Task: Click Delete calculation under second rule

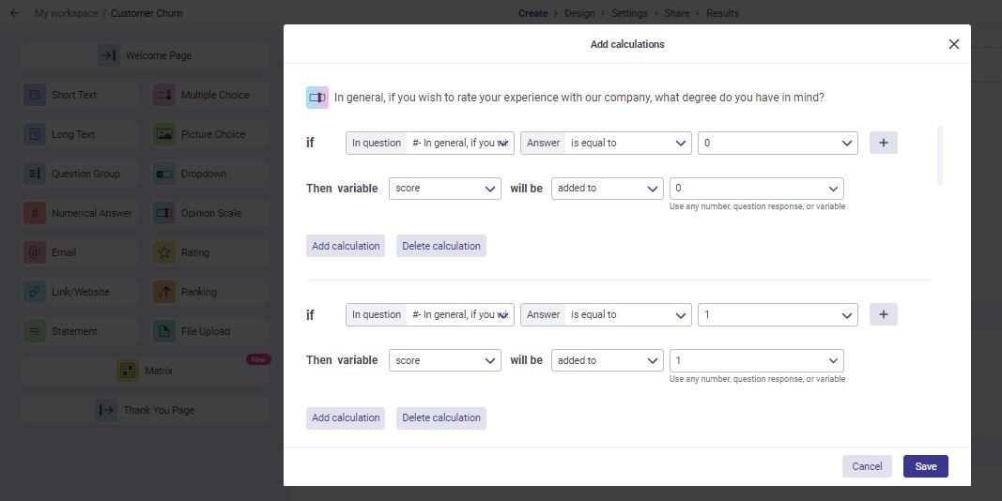Action: tap(441, 418)
